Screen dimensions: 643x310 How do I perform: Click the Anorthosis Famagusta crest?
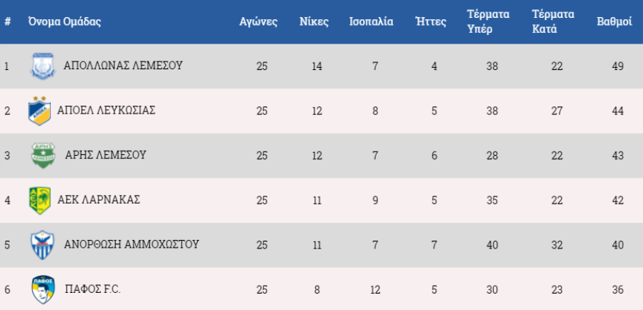coord(43,245)
